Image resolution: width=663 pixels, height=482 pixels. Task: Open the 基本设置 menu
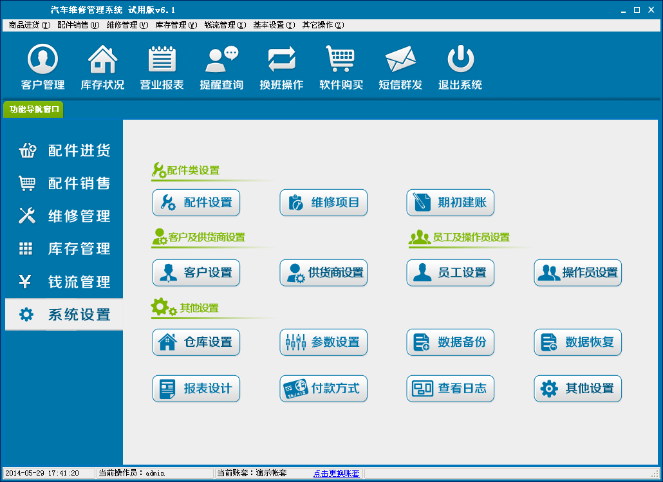[274, 25]
